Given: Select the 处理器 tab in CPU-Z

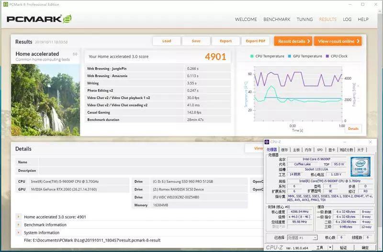Looking at the screenshot, I should pos(271,149).
